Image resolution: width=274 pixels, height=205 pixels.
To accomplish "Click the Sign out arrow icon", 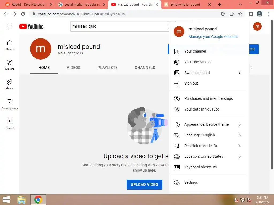I will (177, 84).
